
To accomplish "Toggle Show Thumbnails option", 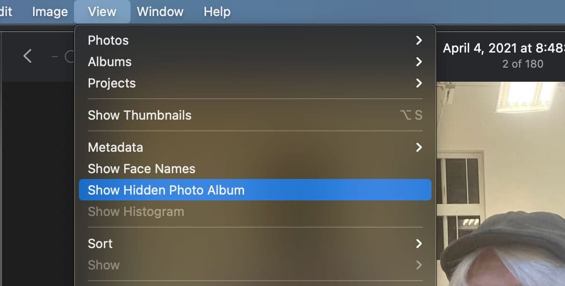I will (x=255, y=115).
